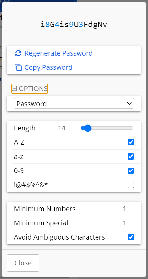Screen dimensions: 148x279
Task: Click the Length slider handle
Action: point(88,128)
